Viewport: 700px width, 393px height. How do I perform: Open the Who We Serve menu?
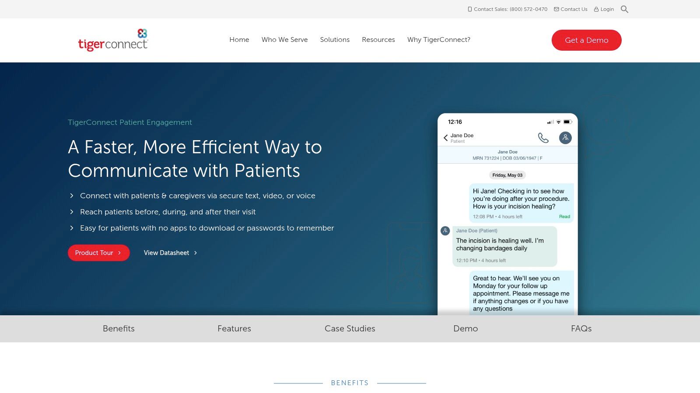pyautogui.click(x=285, y=40)
